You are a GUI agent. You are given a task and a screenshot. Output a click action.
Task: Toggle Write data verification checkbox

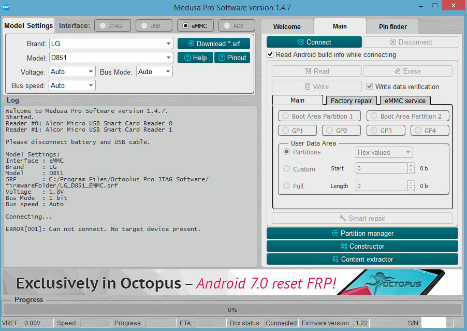tap(370, 87)
